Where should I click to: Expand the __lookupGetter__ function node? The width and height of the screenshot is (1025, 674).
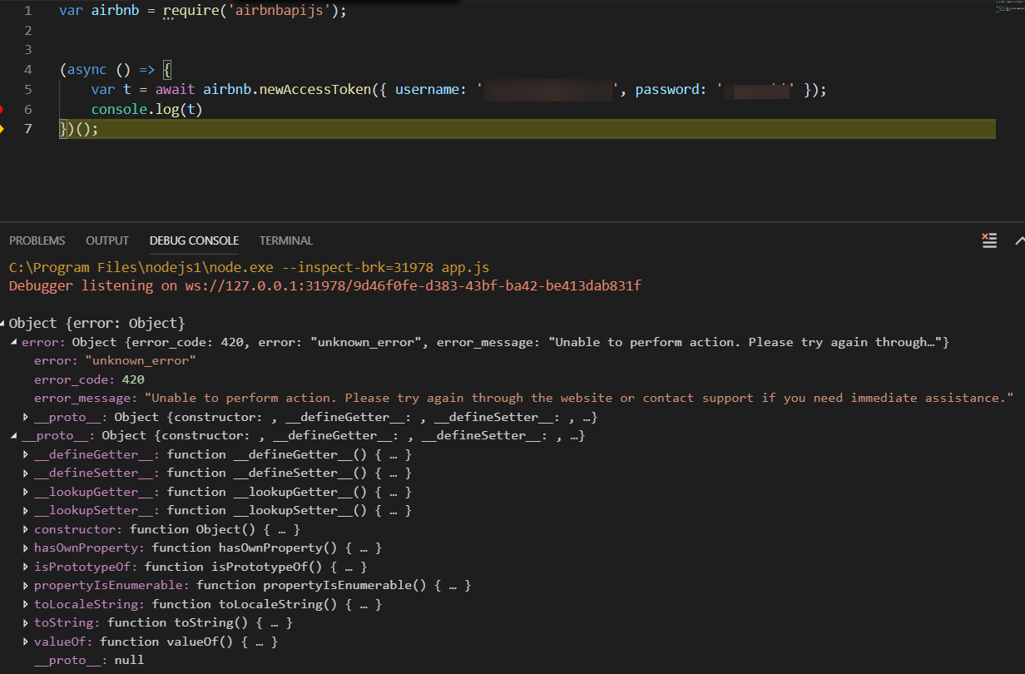coord(26,492)
